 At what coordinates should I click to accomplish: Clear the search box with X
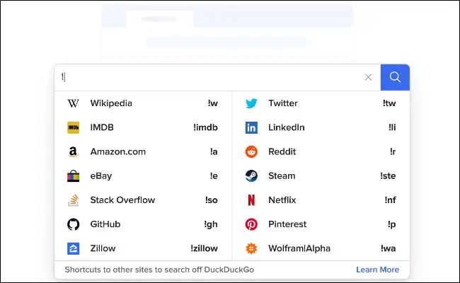368,77
